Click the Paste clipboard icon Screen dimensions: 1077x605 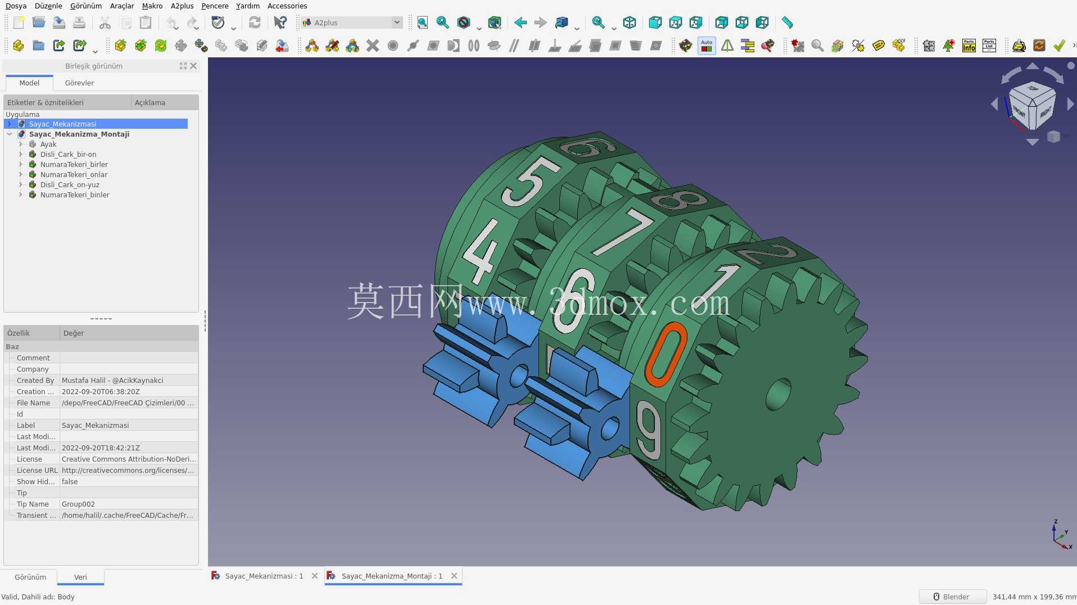[146, 22]
